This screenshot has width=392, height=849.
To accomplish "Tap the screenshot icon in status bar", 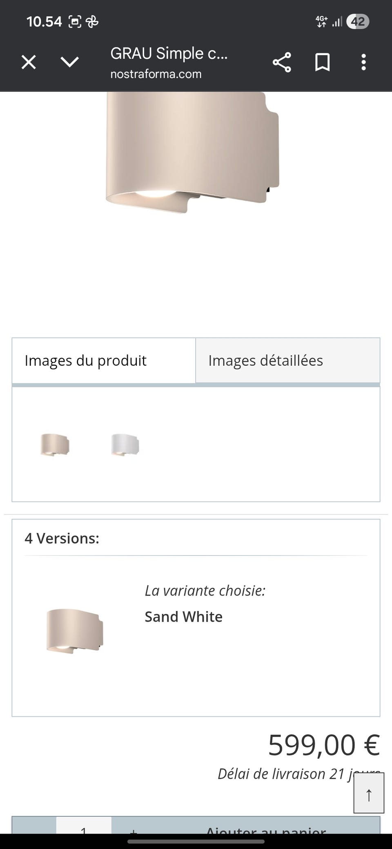I will [75, 22].
